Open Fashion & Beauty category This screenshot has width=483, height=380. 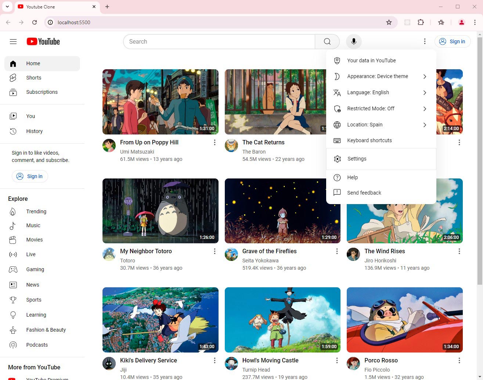tap(42, 330)
